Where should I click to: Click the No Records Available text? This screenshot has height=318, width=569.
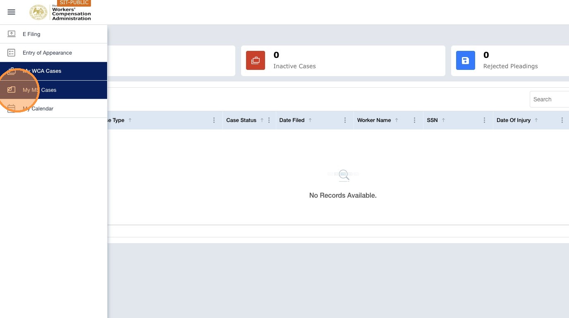(x=343, y=195)
